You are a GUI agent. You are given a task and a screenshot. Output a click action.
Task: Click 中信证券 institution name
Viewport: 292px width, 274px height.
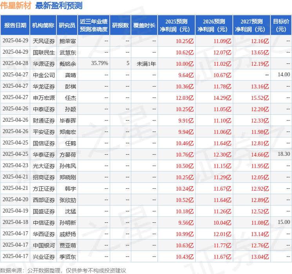click(x=44, y=223)
